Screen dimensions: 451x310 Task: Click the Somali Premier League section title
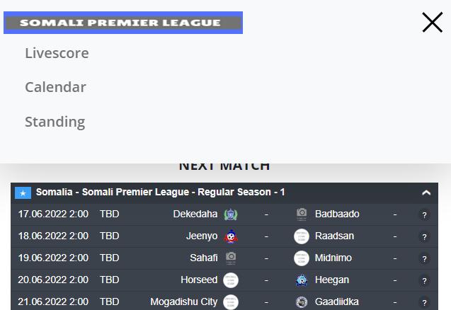pyautogui.click(x=160, y=192)
